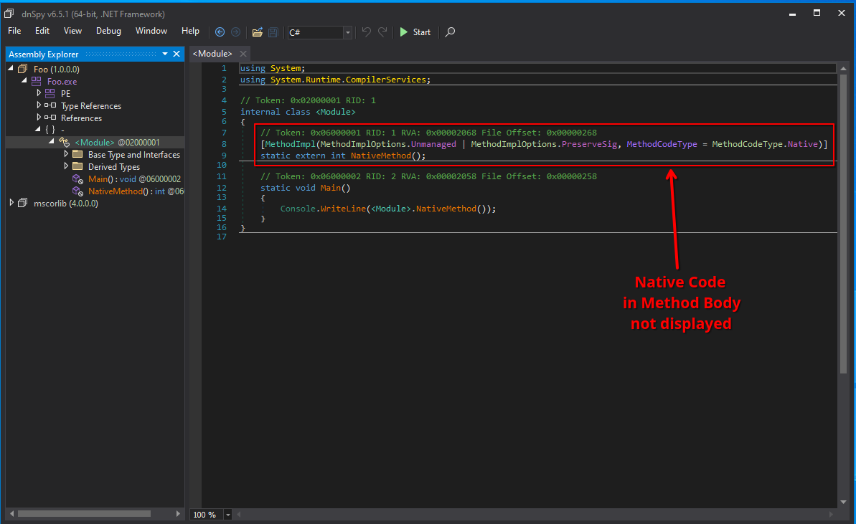Expand the Type References node
Image resolution: width=856 pixels, height=524 pixels.
[39, 106]
